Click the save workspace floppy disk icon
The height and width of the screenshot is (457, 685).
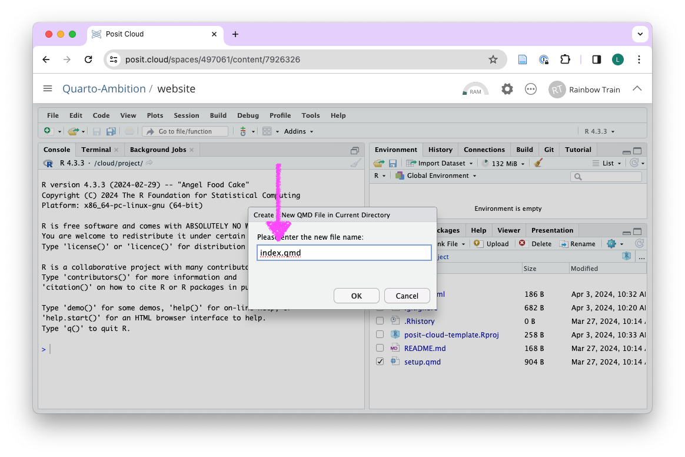(x=393, y=163)
